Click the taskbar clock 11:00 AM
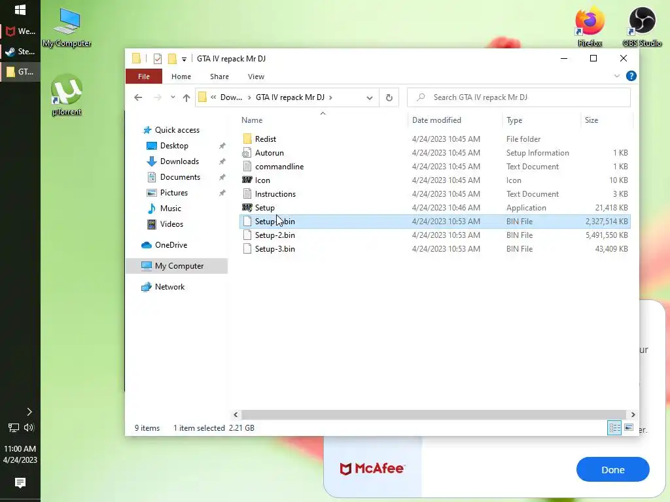Screen dimensions: 670x502 coord(20,449)
